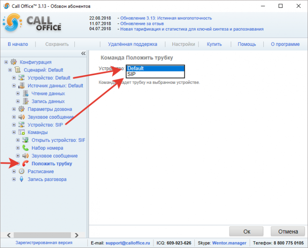This screenshot has height=248, width=308.
Task: Click the sidebar horizontal scrollbar thumb
Action: [42, 235]
